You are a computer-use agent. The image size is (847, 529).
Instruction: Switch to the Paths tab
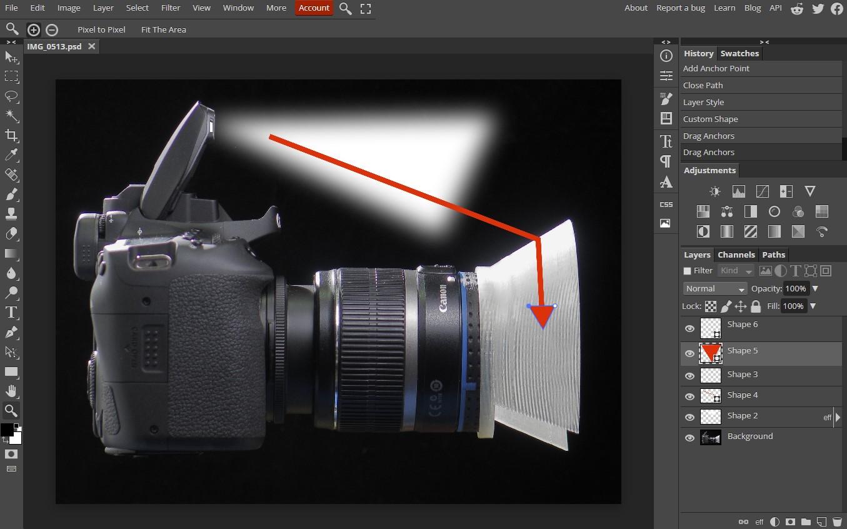pos(773,254)
